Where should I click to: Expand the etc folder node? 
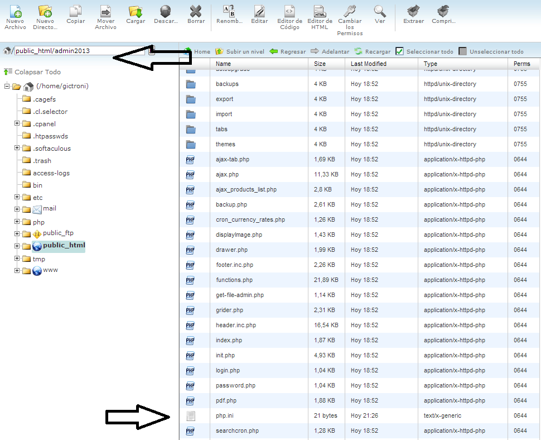(x=17, y=197)
